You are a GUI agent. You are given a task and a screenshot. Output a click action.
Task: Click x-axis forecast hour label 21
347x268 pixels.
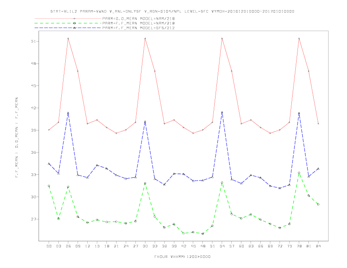coord(116,246)
